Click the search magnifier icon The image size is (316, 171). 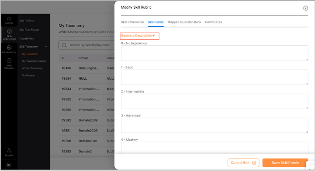click(x=64, y=45)
